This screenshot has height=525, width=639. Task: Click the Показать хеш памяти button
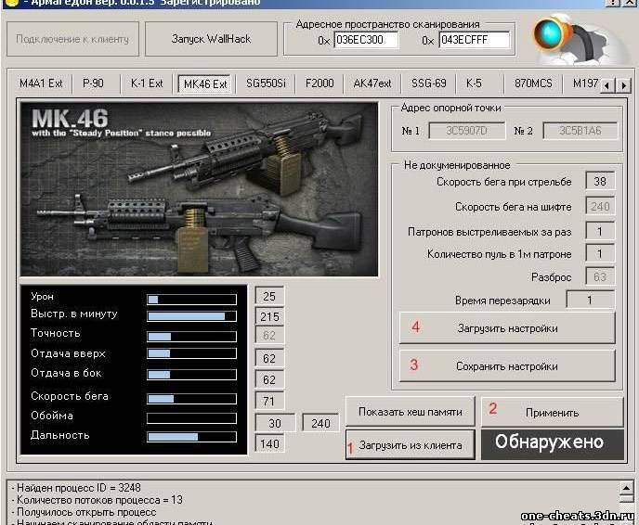410,412
